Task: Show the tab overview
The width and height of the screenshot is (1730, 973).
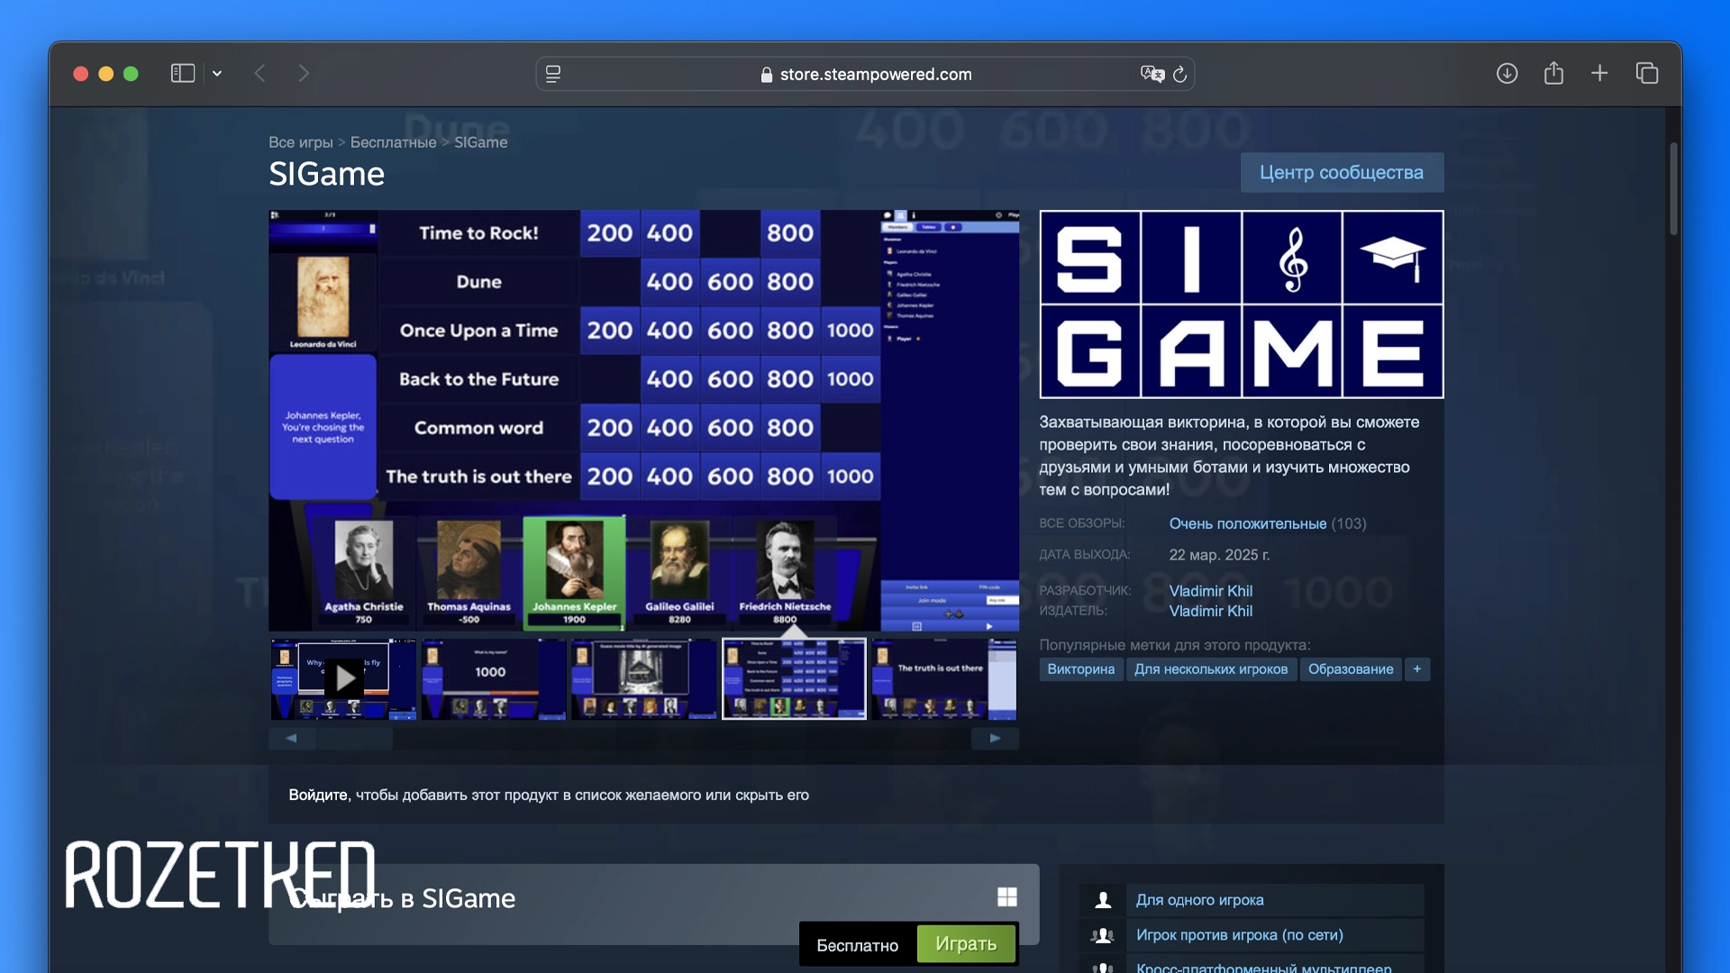Action: point(1646,74)
